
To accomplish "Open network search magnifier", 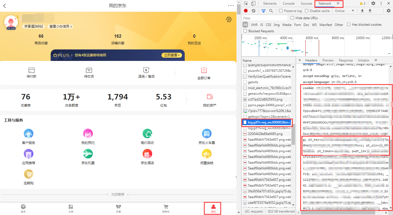I will pos(271,11).
